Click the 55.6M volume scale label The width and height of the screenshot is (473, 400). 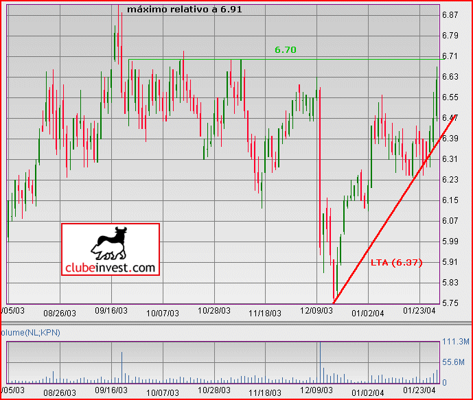click(453, 362)
